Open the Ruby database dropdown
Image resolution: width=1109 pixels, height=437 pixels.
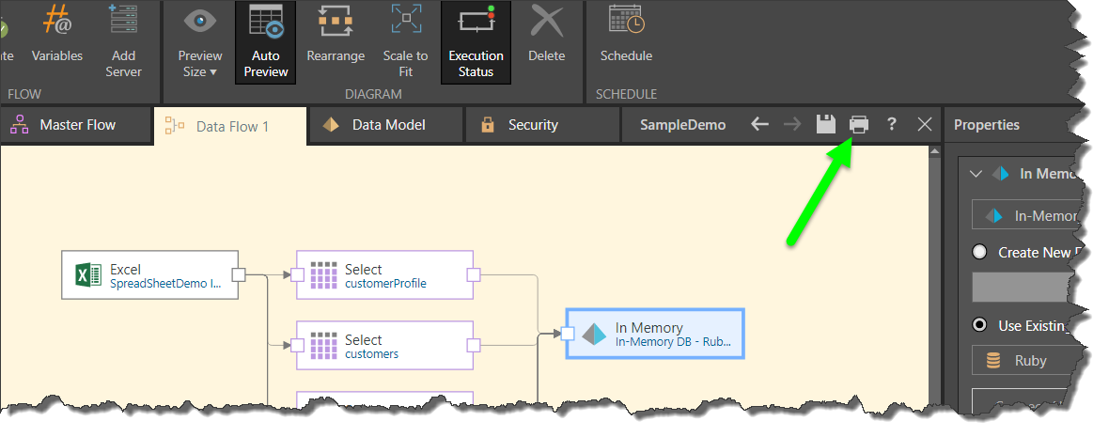[x=1024, y=360]
